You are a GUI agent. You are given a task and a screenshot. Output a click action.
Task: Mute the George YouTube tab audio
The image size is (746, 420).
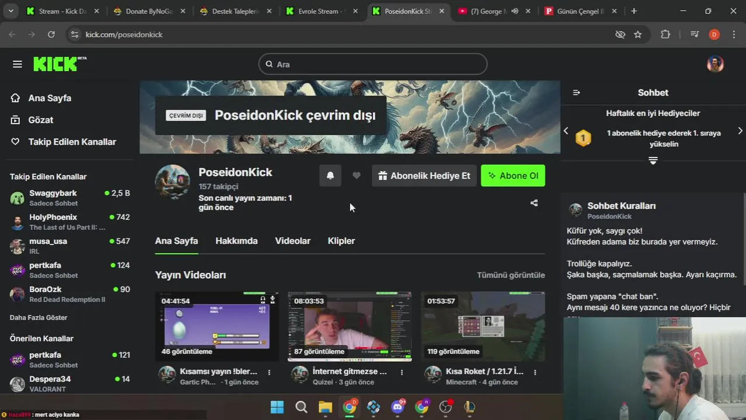(x=514, y=11)
